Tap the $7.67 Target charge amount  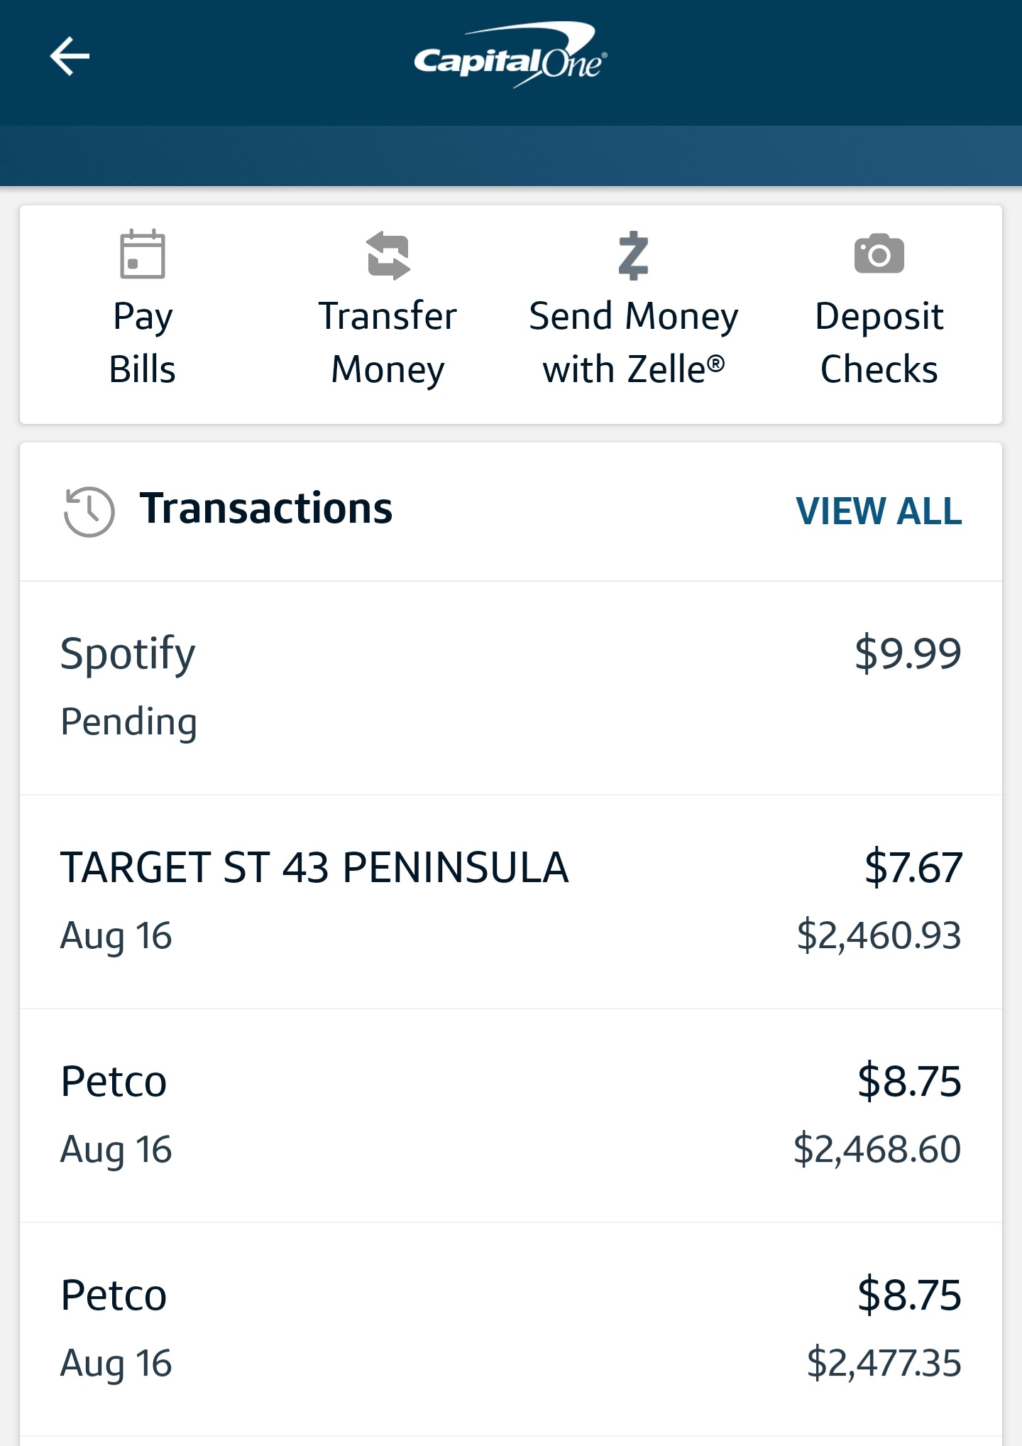pyautogui.click(x=913, y=867)
